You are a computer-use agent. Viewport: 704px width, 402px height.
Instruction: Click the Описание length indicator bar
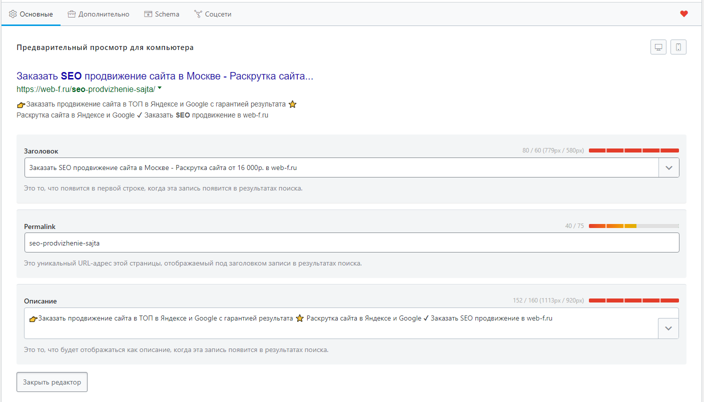[634, 300]
